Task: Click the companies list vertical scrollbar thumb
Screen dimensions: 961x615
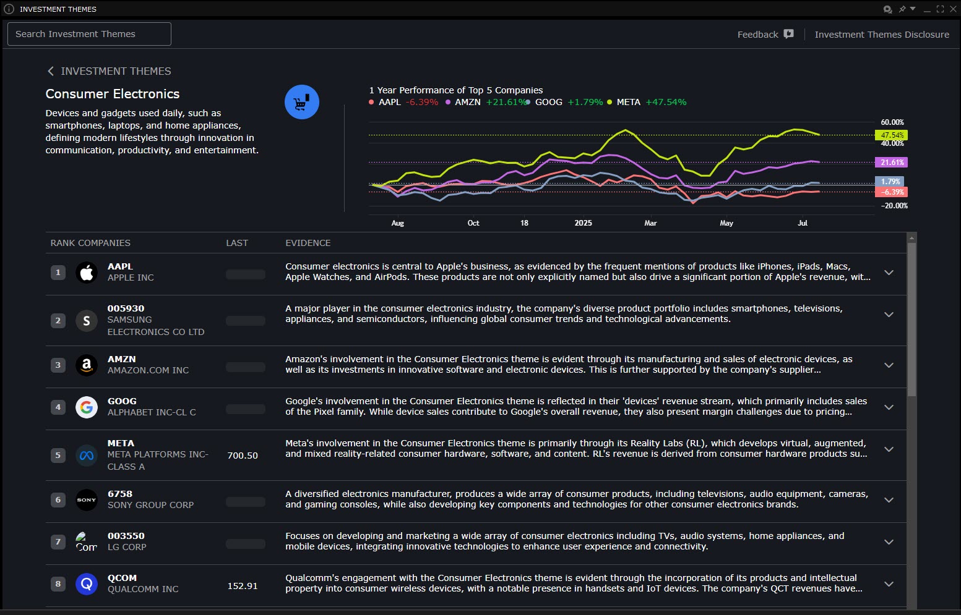Action: 911,320
